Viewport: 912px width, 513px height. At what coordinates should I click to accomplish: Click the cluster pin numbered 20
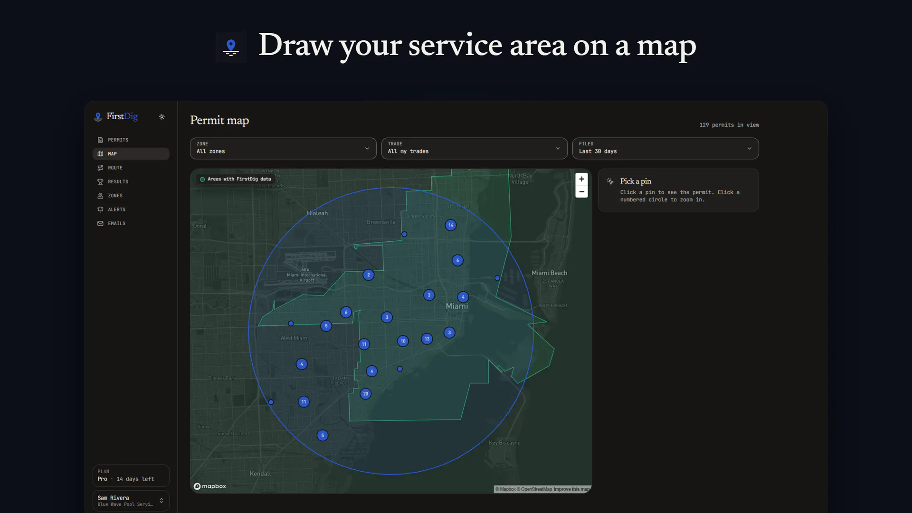pos(365,394)
